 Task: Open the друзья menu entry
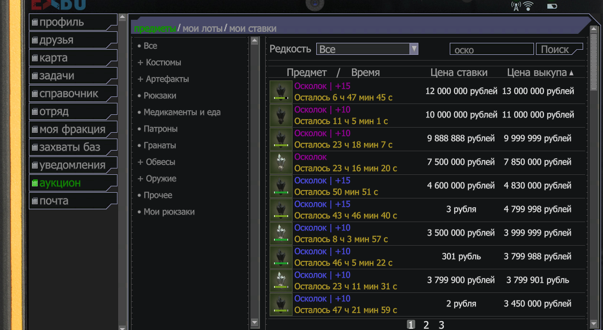[x=73, y=40]
